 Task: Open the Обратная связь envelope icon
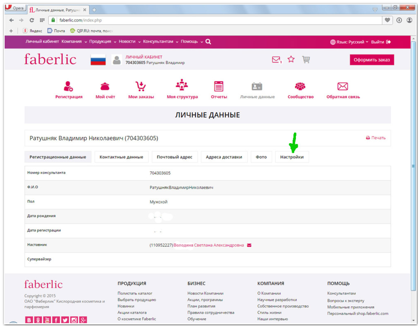click(343, 86)
